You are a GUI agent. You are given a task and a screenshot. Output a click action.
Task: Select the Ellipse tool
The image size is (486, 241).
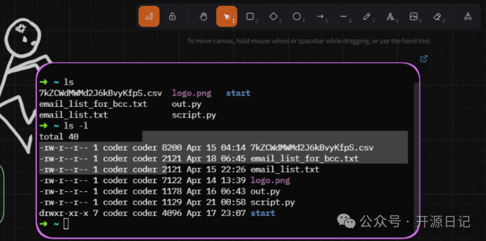click(x=297, y=17)
